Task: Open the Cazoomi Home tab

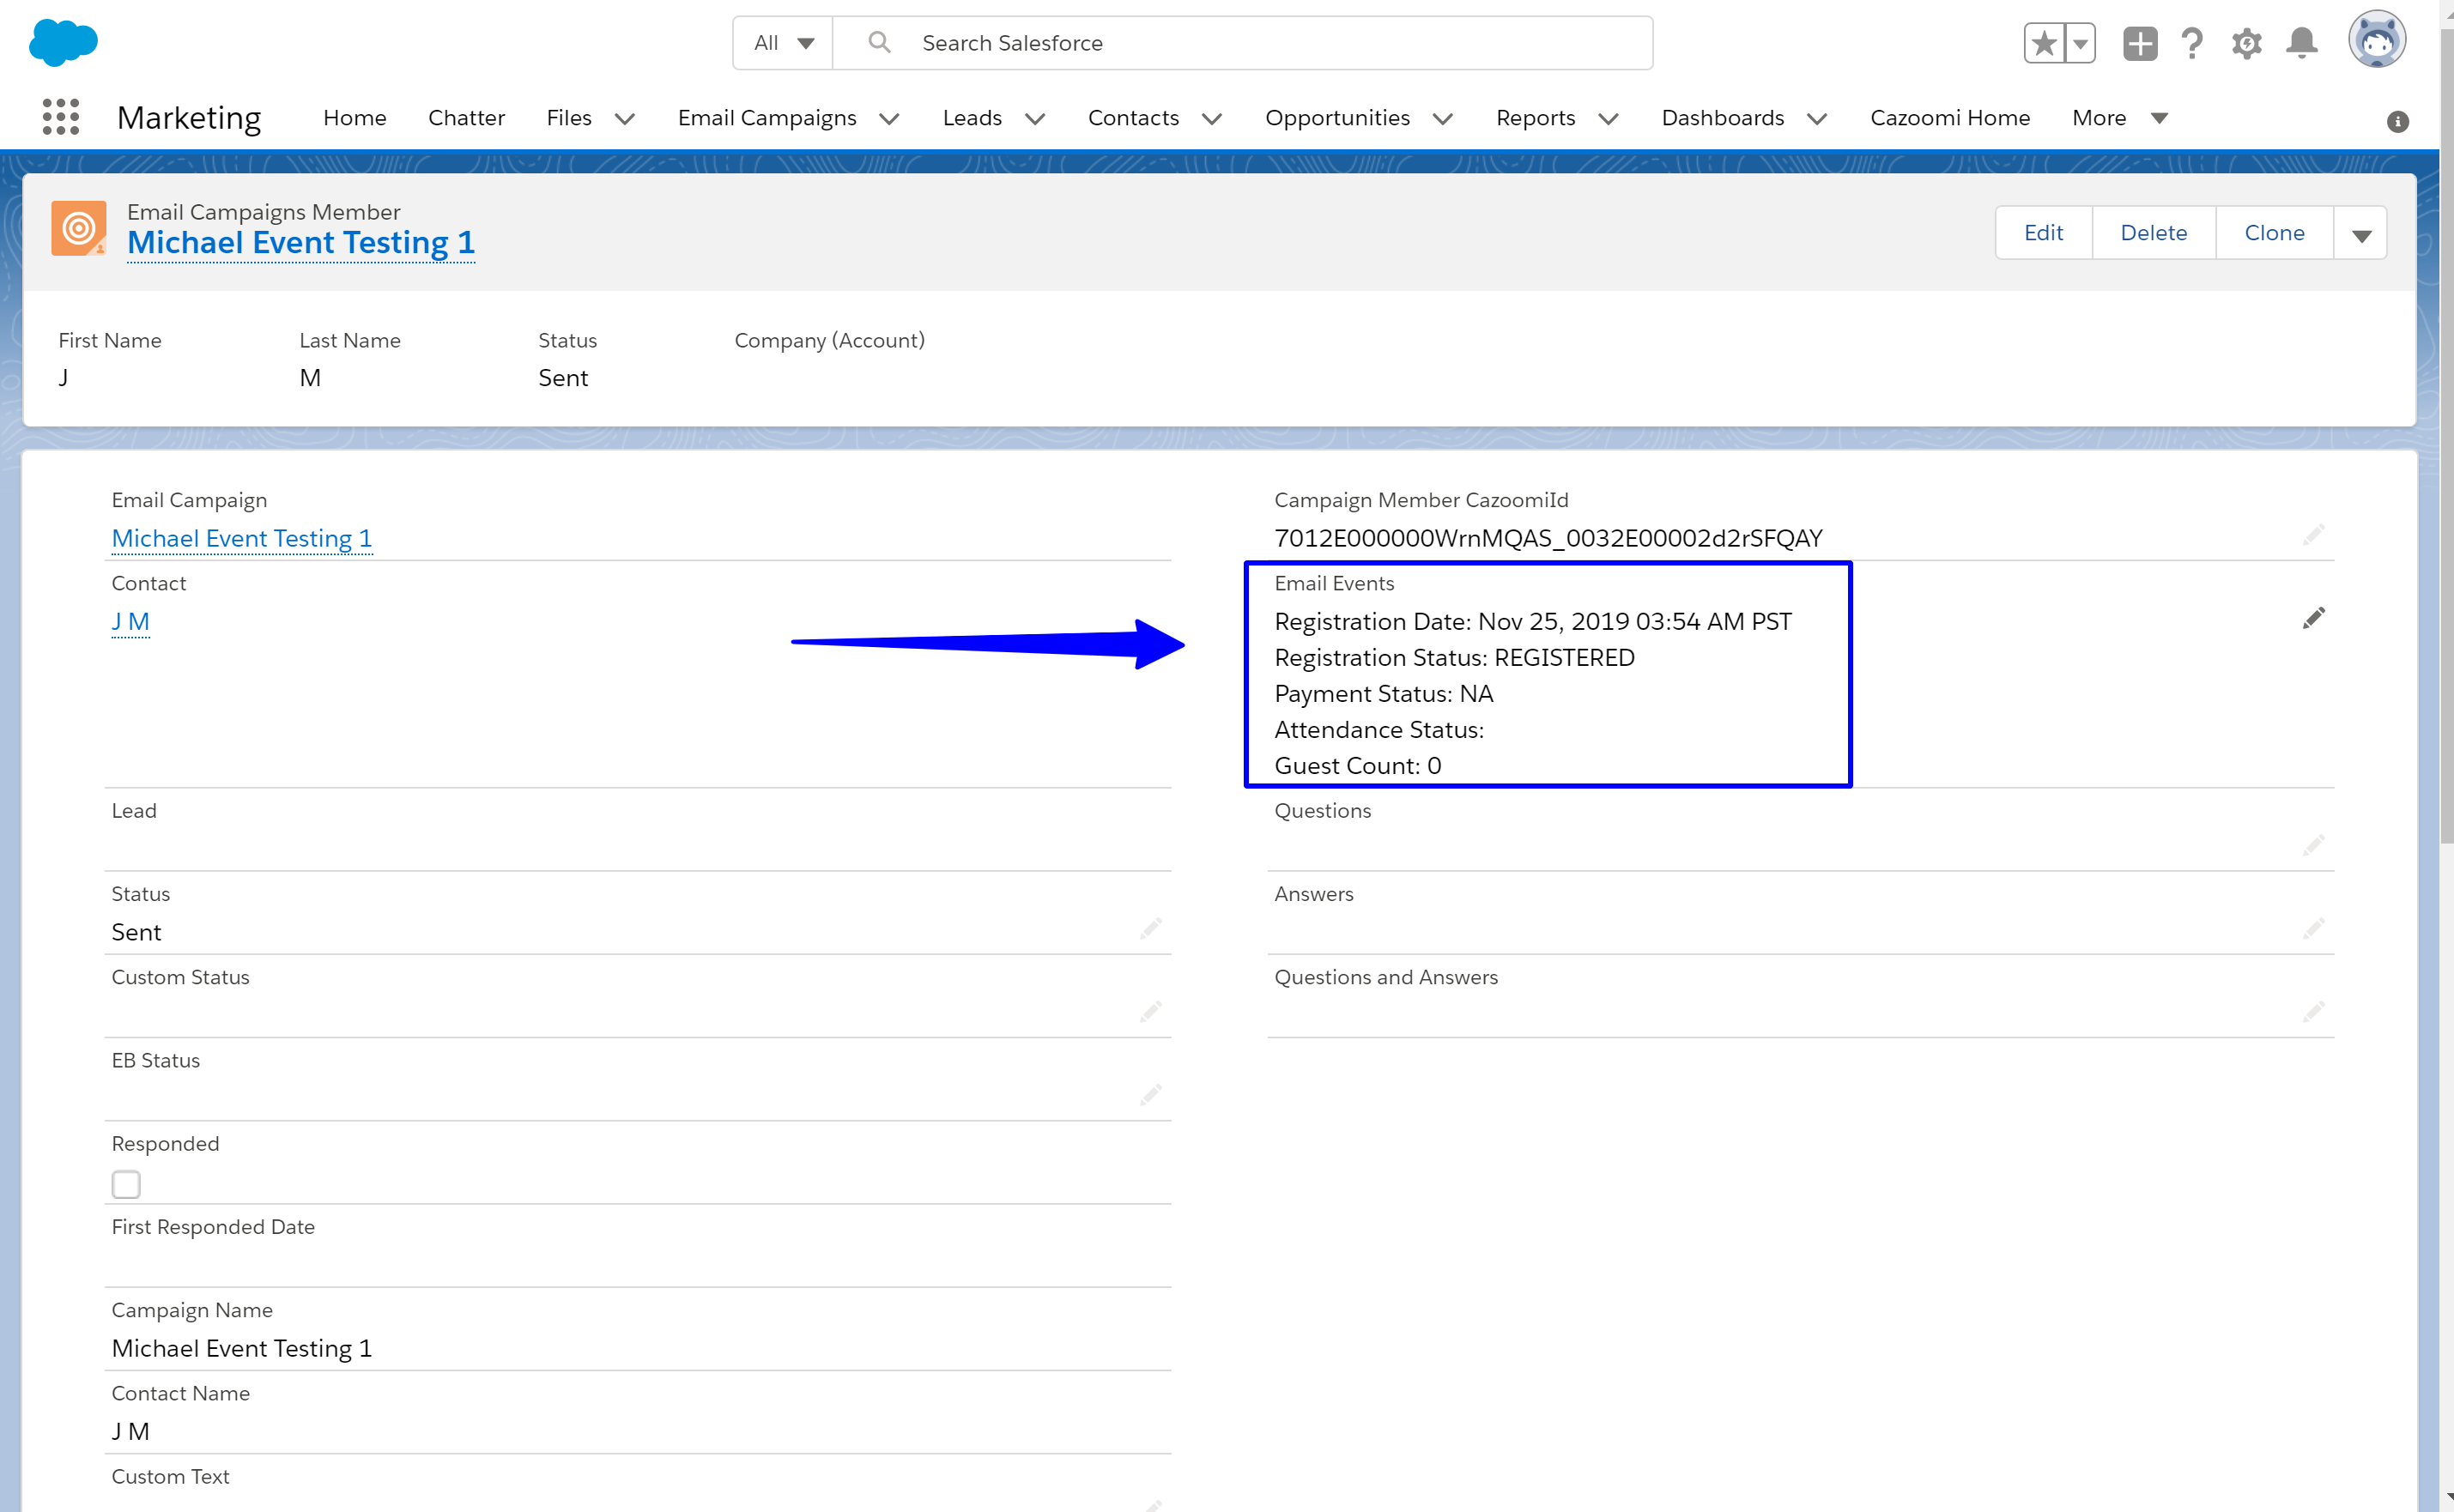Action: [1950, 118]
